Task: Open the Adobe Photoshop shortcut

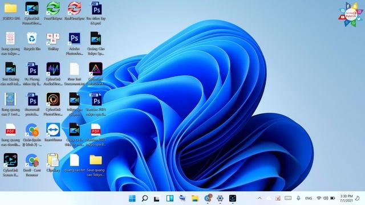Action: 75,39
